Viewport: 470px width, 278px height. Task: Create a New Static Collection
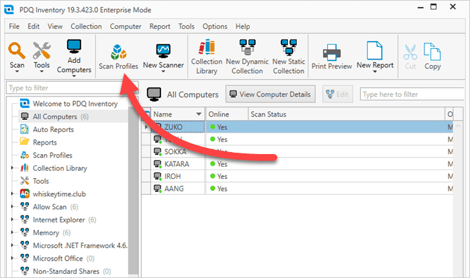[289, 56]
